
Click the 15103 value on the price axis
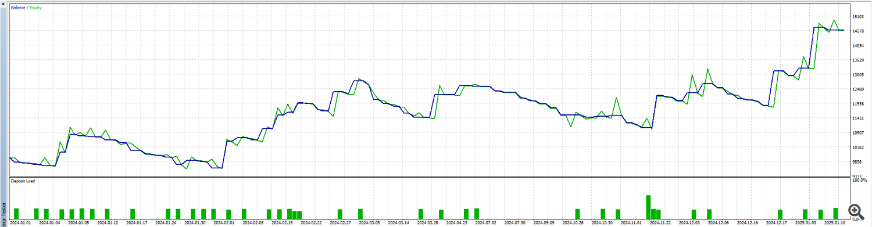[858, 17]
